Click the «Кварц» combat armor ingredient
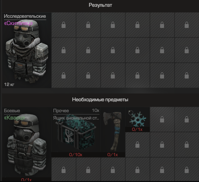This screenshot has height=182, width=199. coord(27,144)
